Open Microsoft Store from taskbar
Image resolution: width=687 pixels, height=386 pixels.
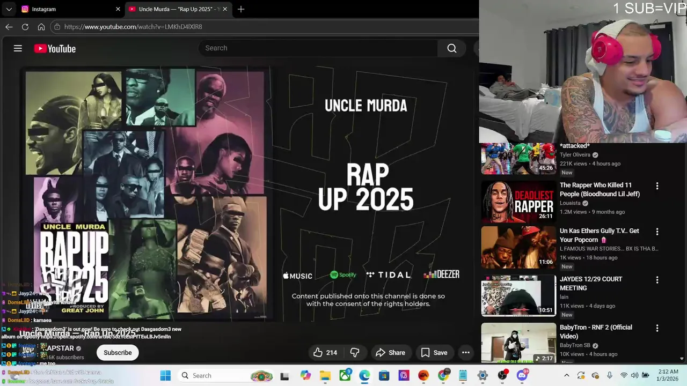pyautogui.click(x=384, y=375)
